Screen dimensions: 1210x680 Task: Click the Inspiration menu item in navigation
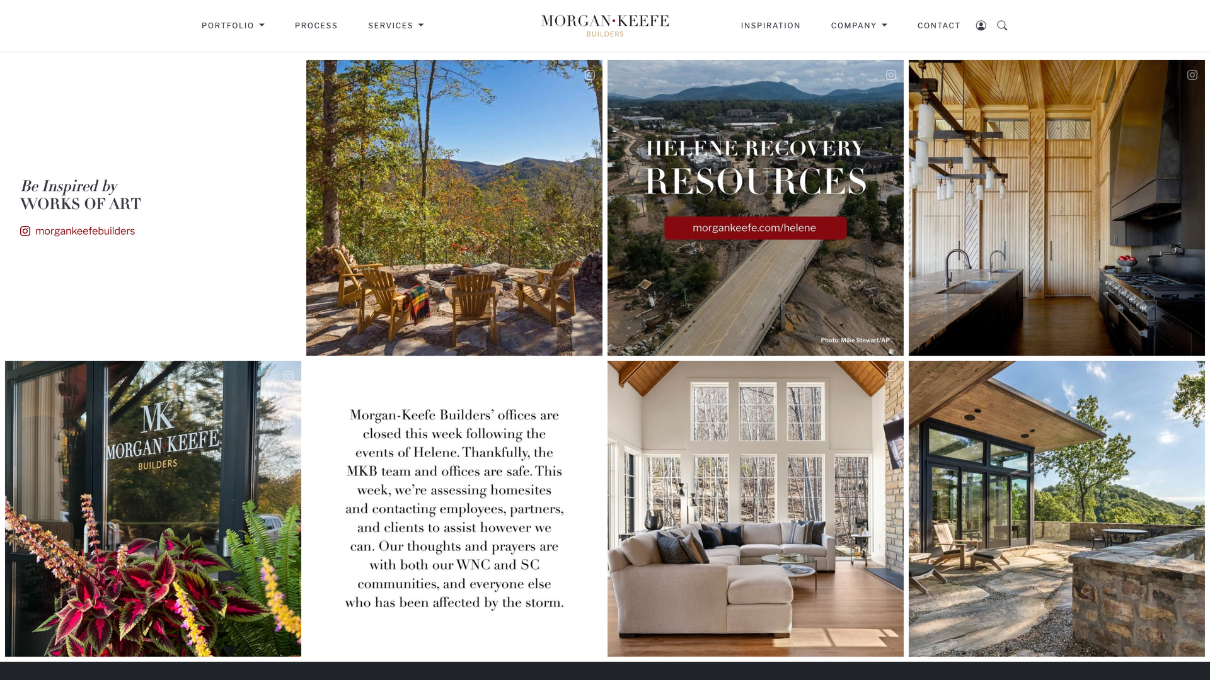pos(770,26)
